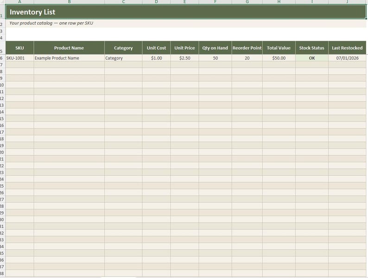Click the $50.00 total value cell
Viewport: 368px width, 278px height.
(279, 58)
